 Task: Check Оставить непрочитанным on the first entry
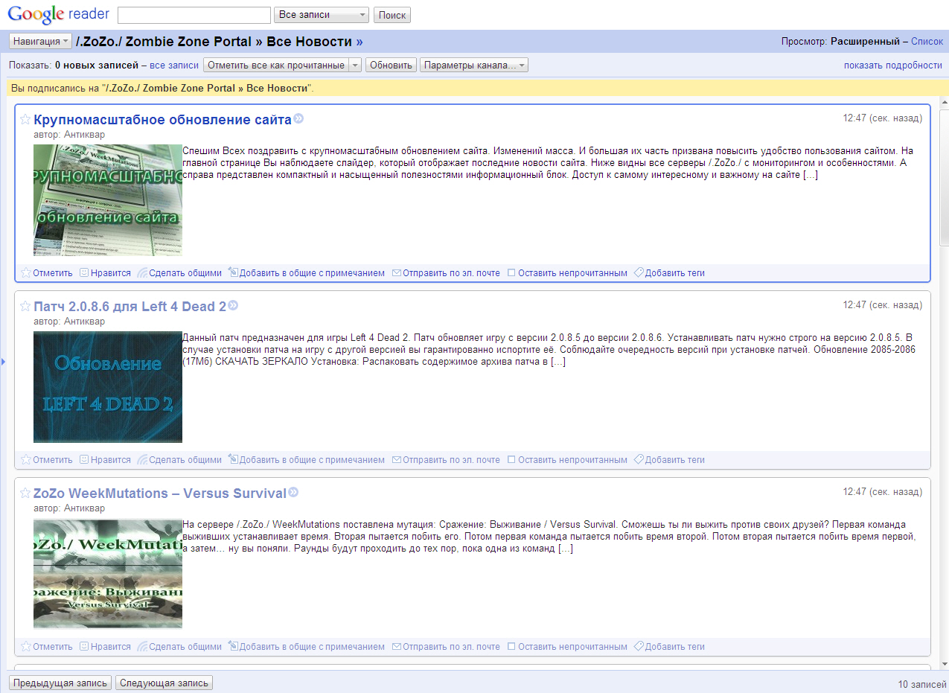[511, 273]
